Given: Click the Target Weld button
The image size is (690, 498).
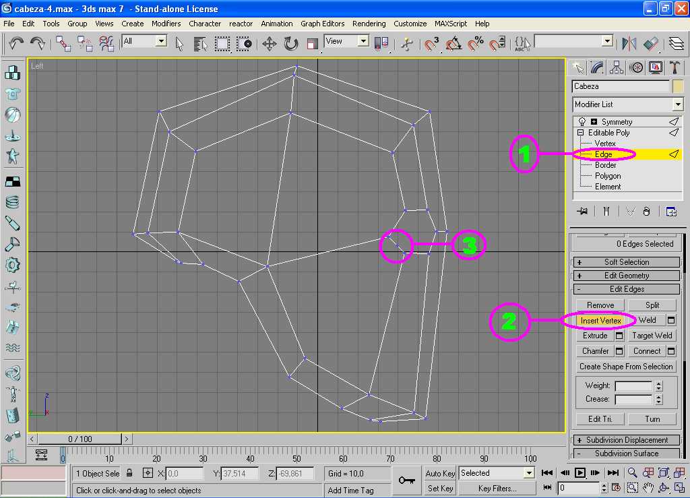Looking at the screenshot, I should (652, 336).
